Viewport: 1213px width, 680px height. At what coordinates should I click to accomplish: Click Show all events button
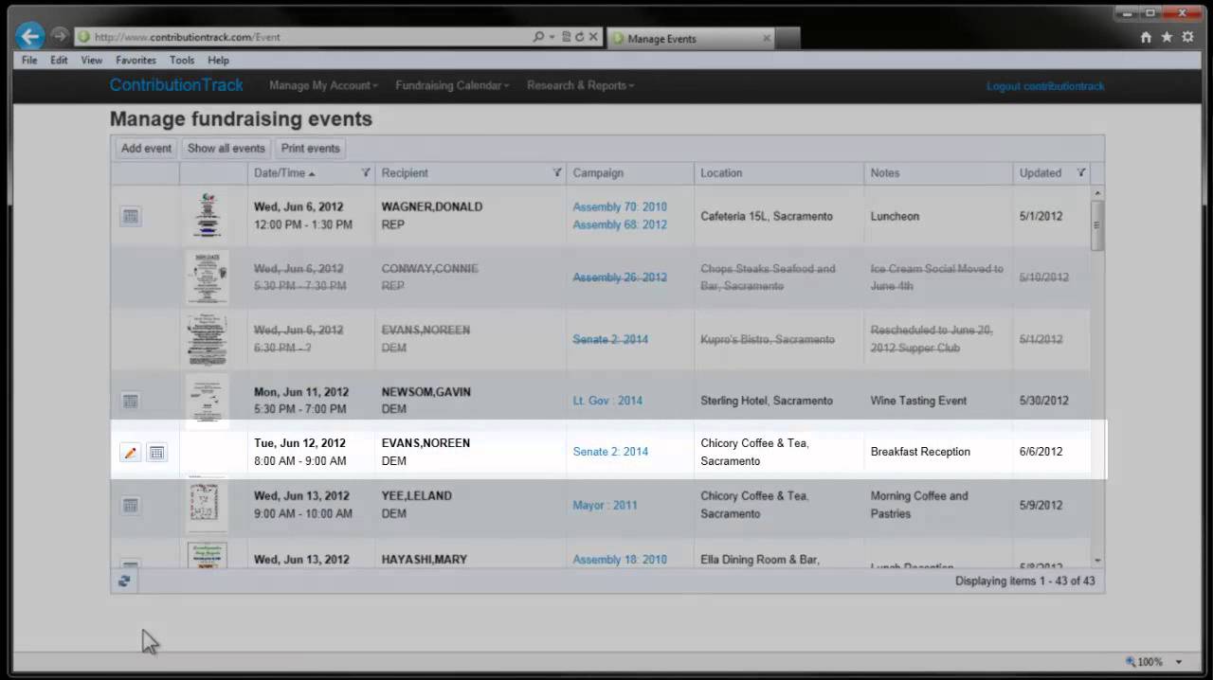click(x=226, y=148)
